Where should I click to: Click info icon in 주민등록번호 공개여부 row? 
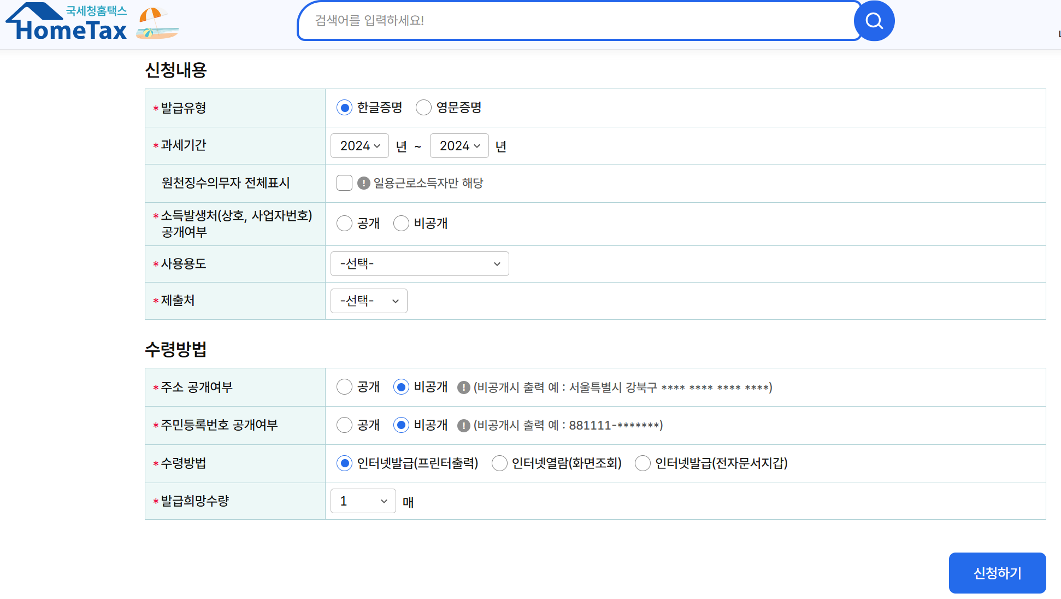tap(464, 426)
